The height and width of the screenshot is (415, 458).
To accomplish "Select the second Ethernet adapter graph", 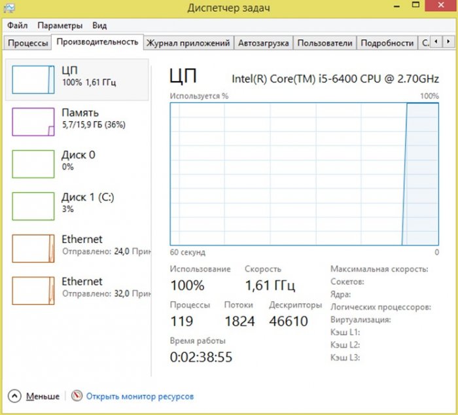I will tap(33, 290).
